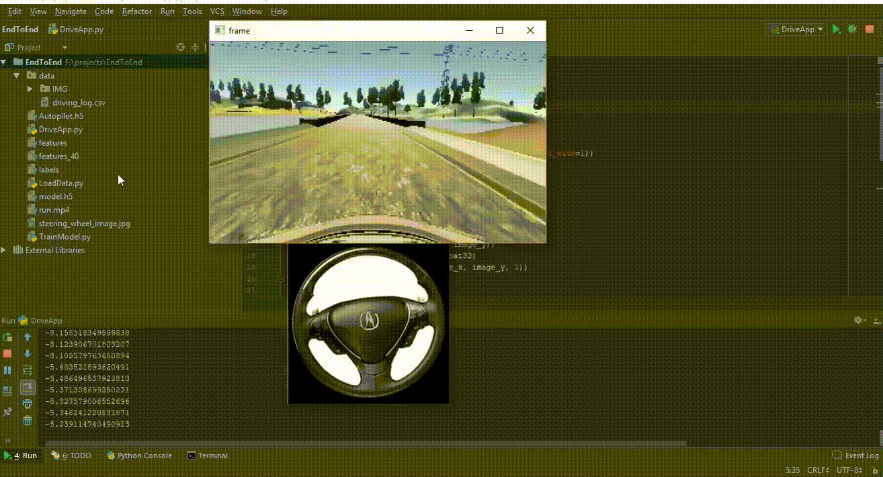Open the Refactor menu

(136, 11)
